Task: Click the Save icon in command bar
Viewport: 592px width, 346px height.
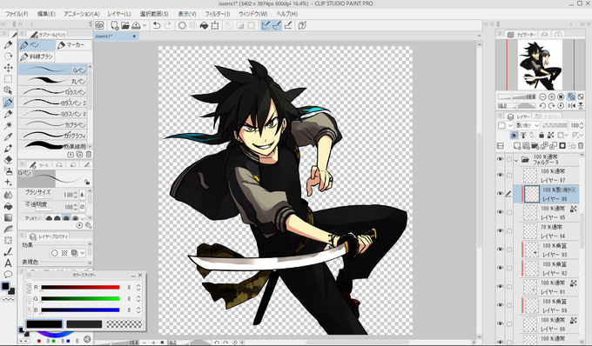Action: (x=136, y=25)
